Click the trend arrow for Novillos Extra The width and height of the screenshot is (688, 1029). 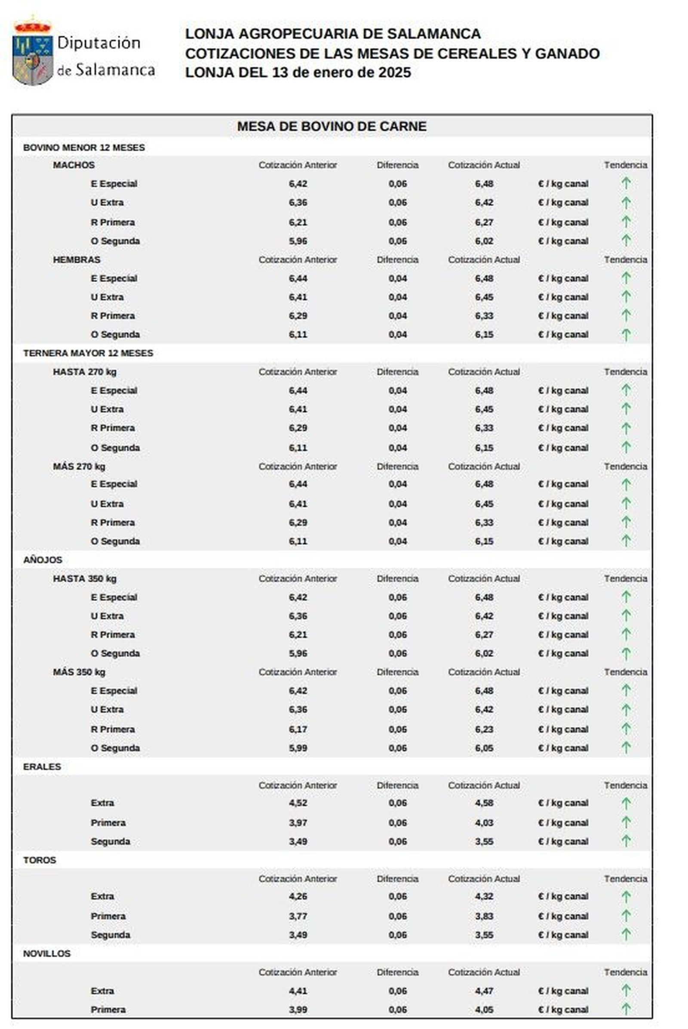point(626,990)
